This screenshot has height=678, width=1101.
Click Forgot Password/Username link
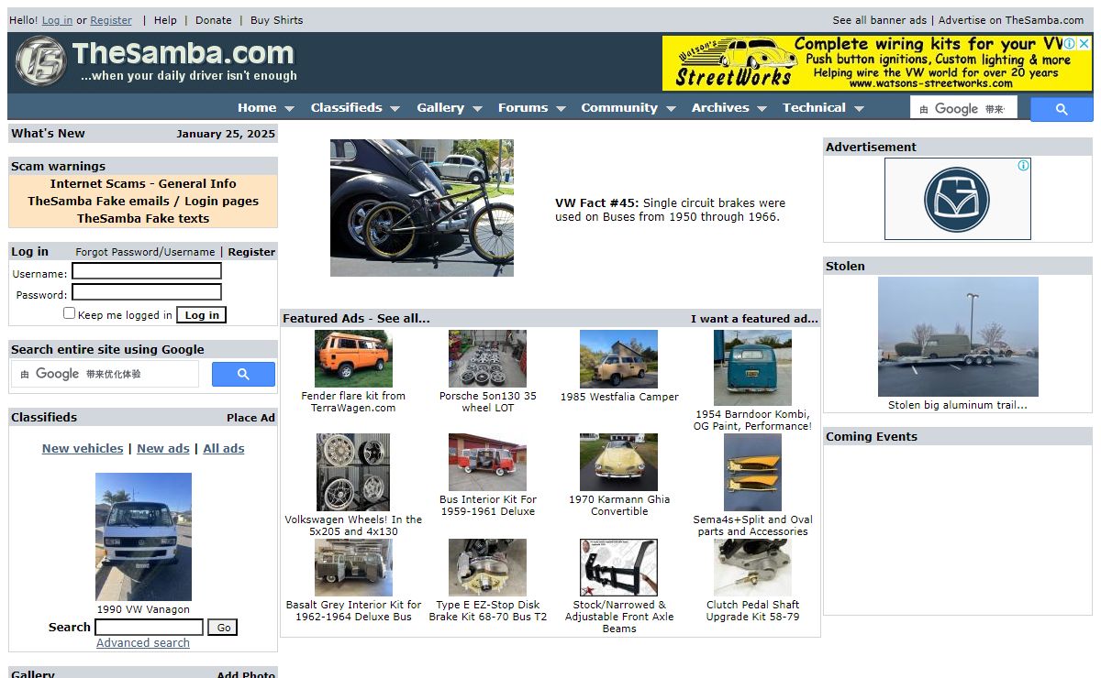(145, 252)
